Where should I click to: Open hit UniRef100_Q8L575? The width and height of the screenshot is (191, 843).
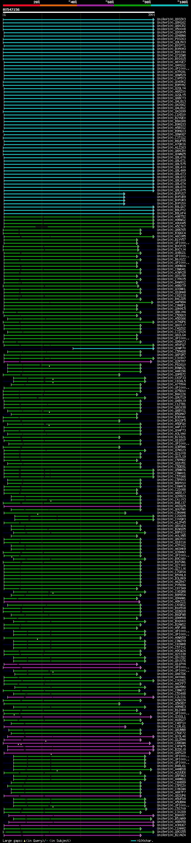[171, 164]
